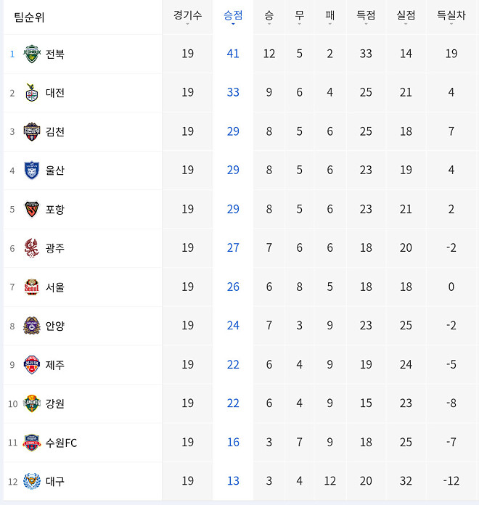Click the 팀순위 column header
This screenshot has width=479, height=505.
click(29, 17)
